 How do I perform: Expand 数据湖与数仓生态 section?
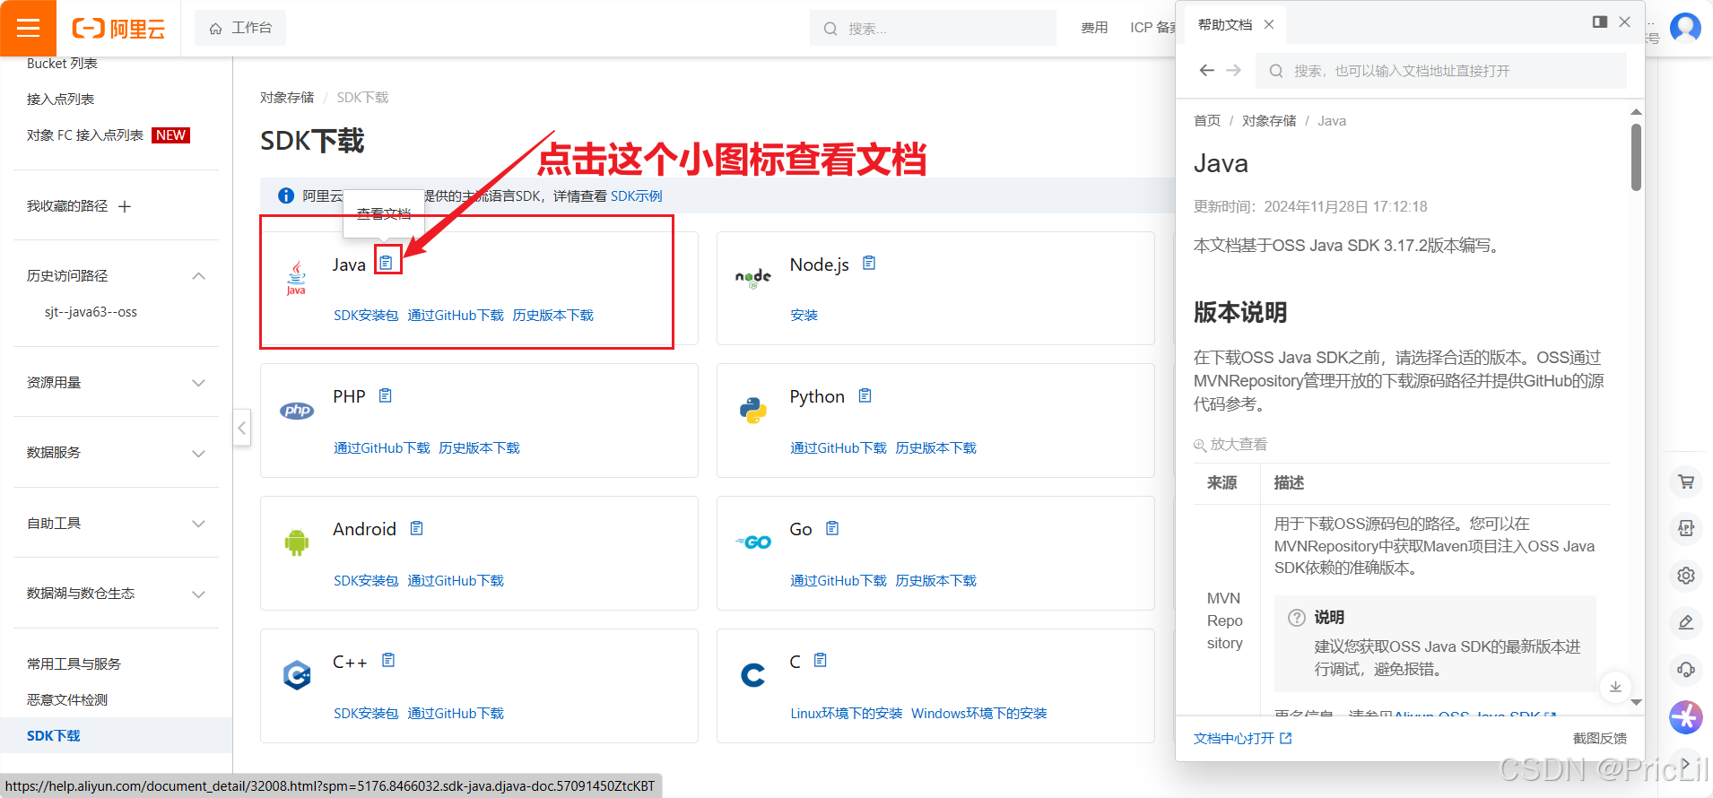click(x=199, y=594)
